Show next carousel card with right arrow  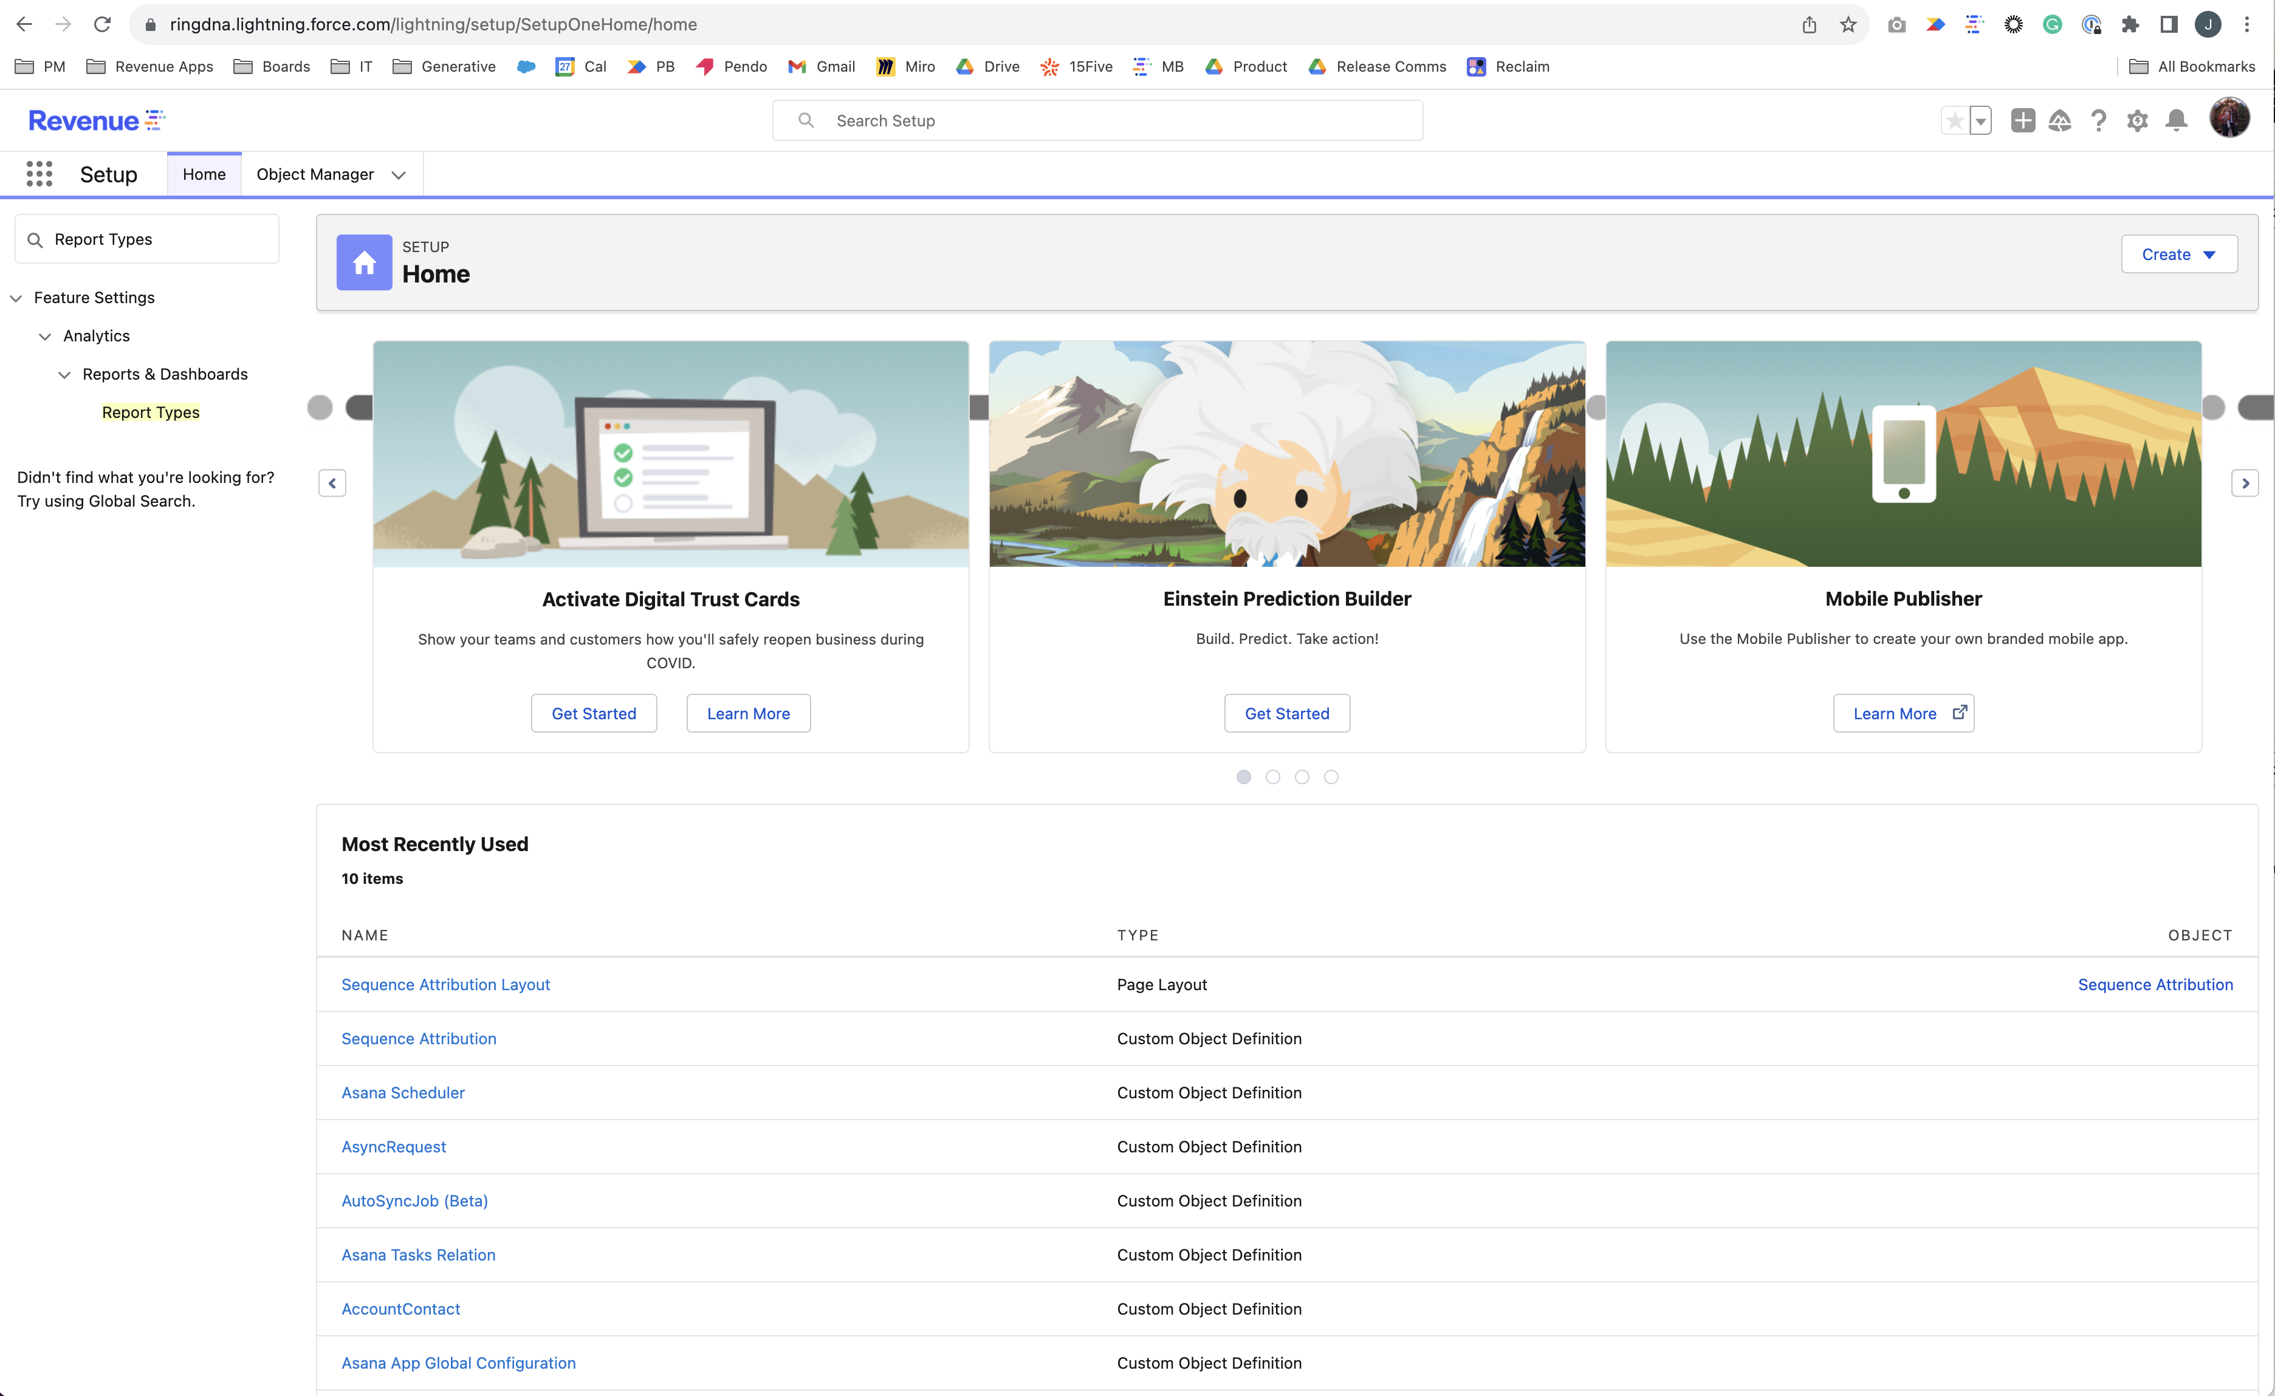[2245, 483]
